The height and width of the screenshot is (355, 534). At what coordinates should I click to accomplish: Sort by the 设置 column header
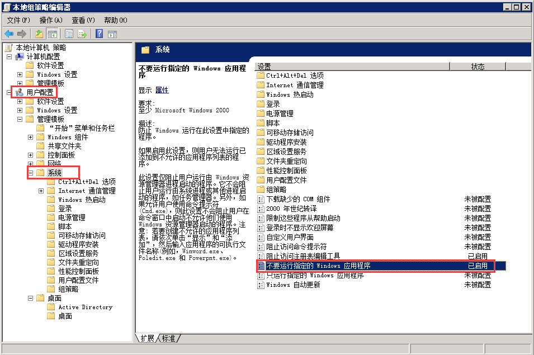coord(352,67)
